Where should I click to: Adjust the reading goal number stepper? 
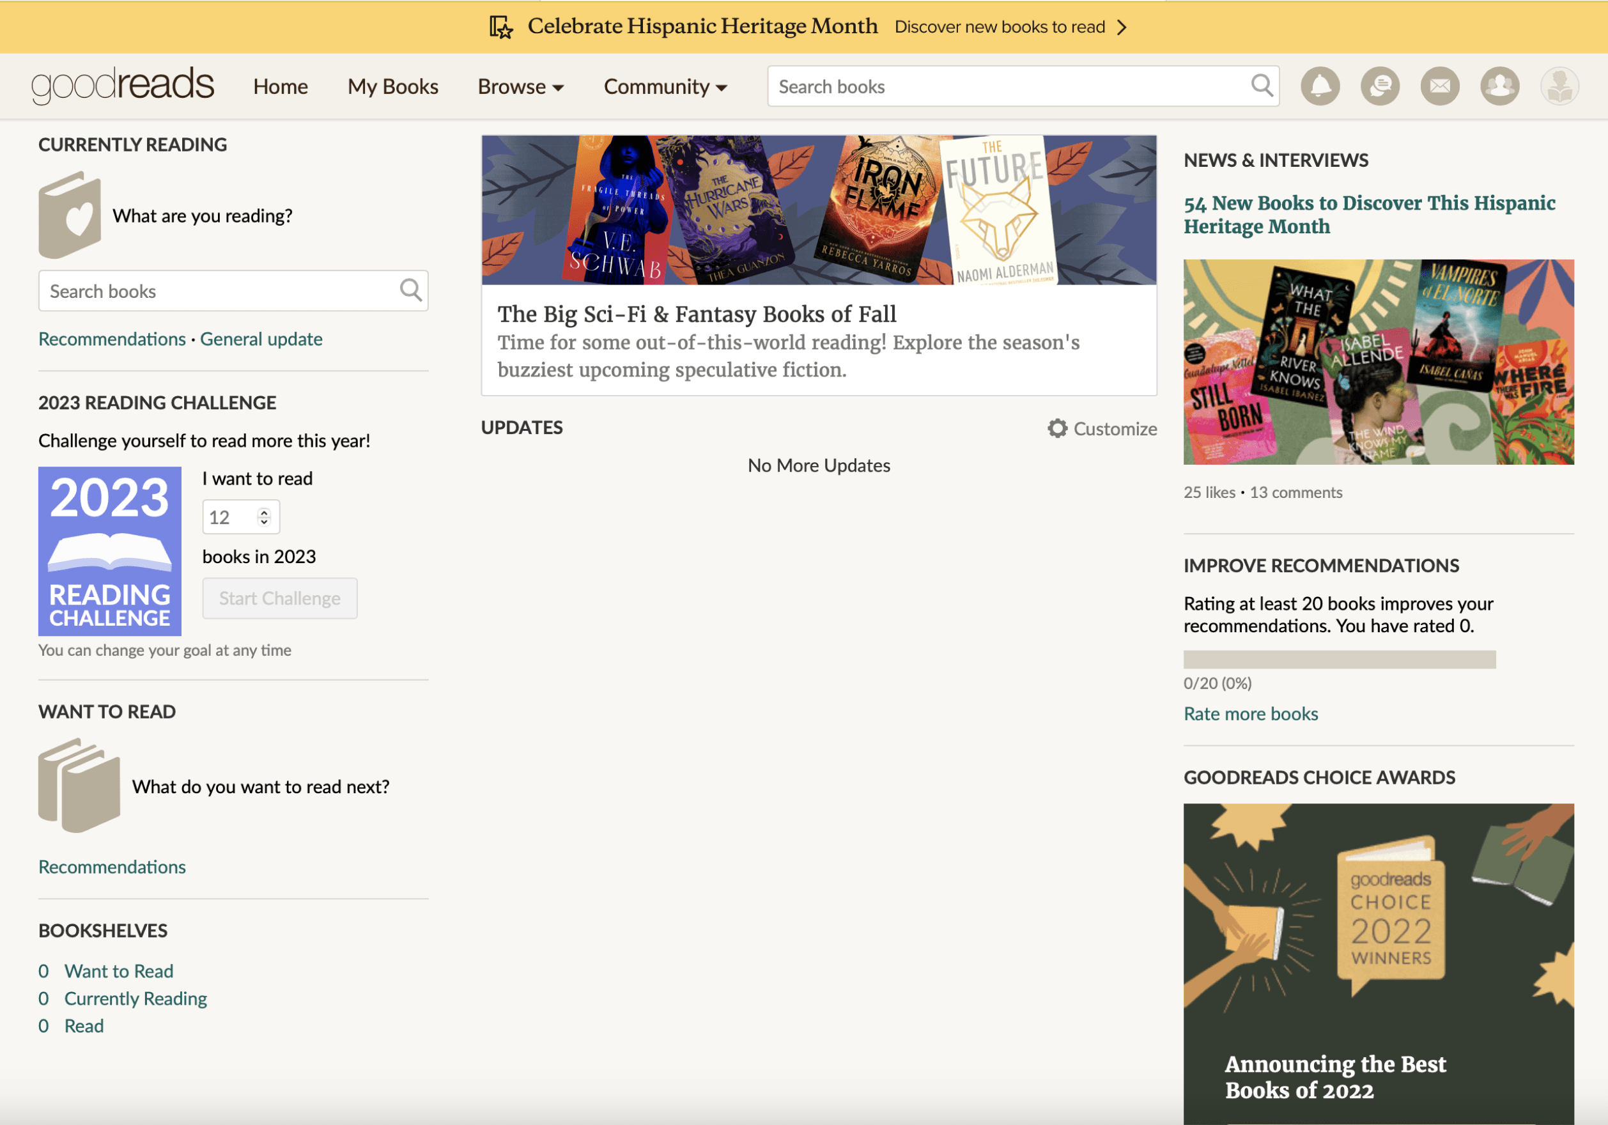[264, 517]
